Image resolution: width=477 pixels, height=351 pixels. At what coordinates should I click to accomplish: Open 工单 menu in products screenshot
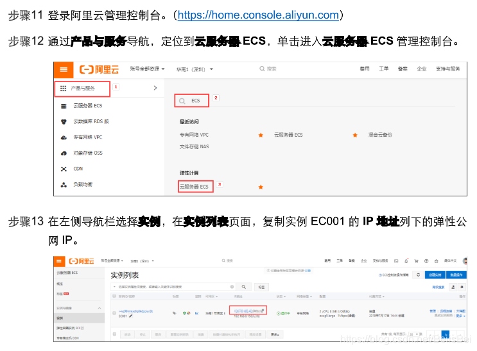(384, 69)
